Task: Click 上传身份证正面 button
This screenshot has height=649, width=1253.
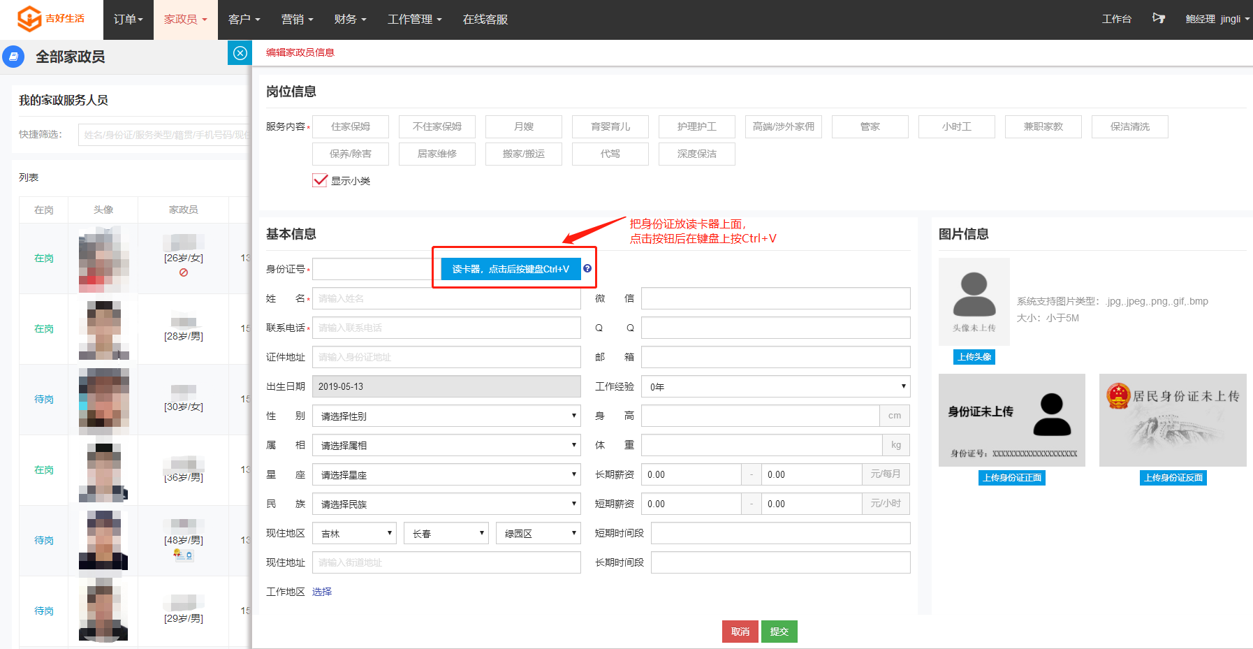Action: coord(1012,478)
